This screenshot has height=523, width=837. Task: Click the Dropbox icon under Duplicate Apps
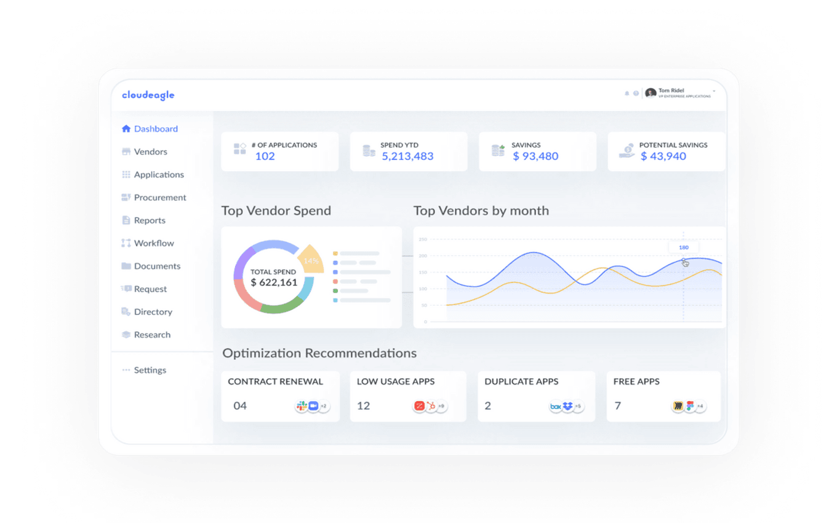[x=567, y=406]
